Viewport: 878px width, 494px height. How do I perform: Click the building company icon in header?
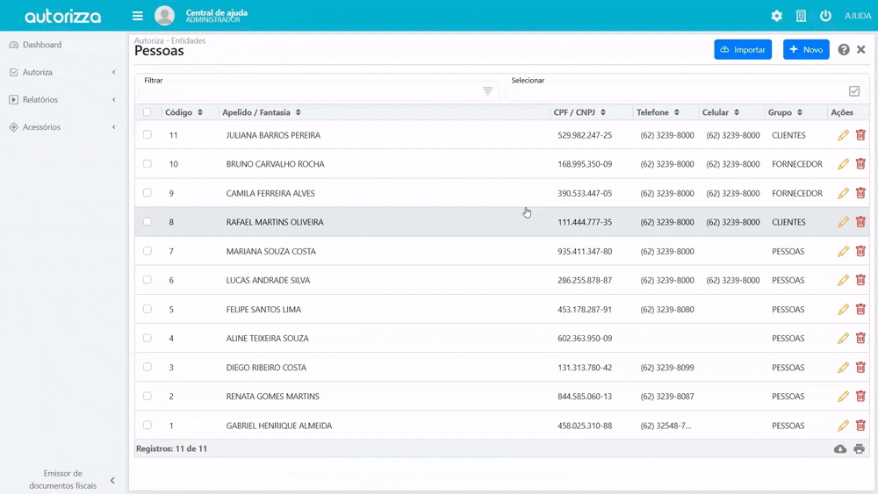coord(801,16)
